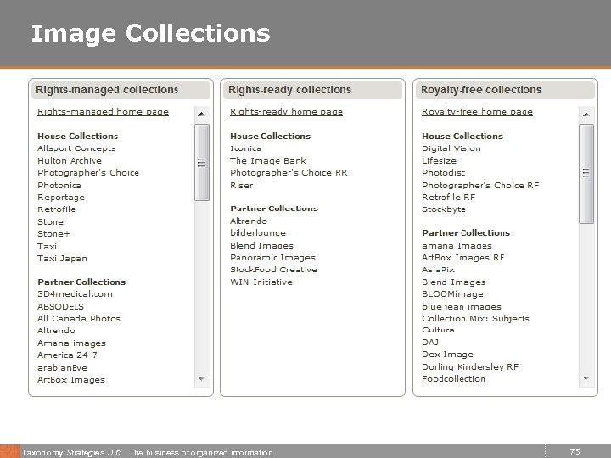Select the Iconica collection
The image size is (611, 458).
(x=245, y=148)
